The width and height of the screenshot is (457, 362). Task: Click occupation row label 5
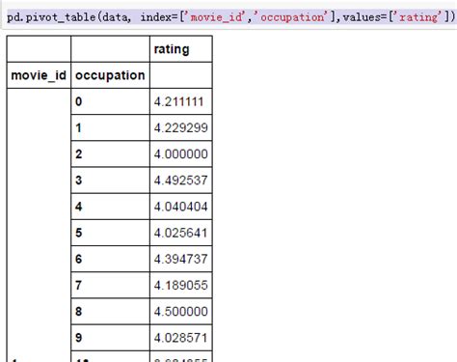(79, 233)
